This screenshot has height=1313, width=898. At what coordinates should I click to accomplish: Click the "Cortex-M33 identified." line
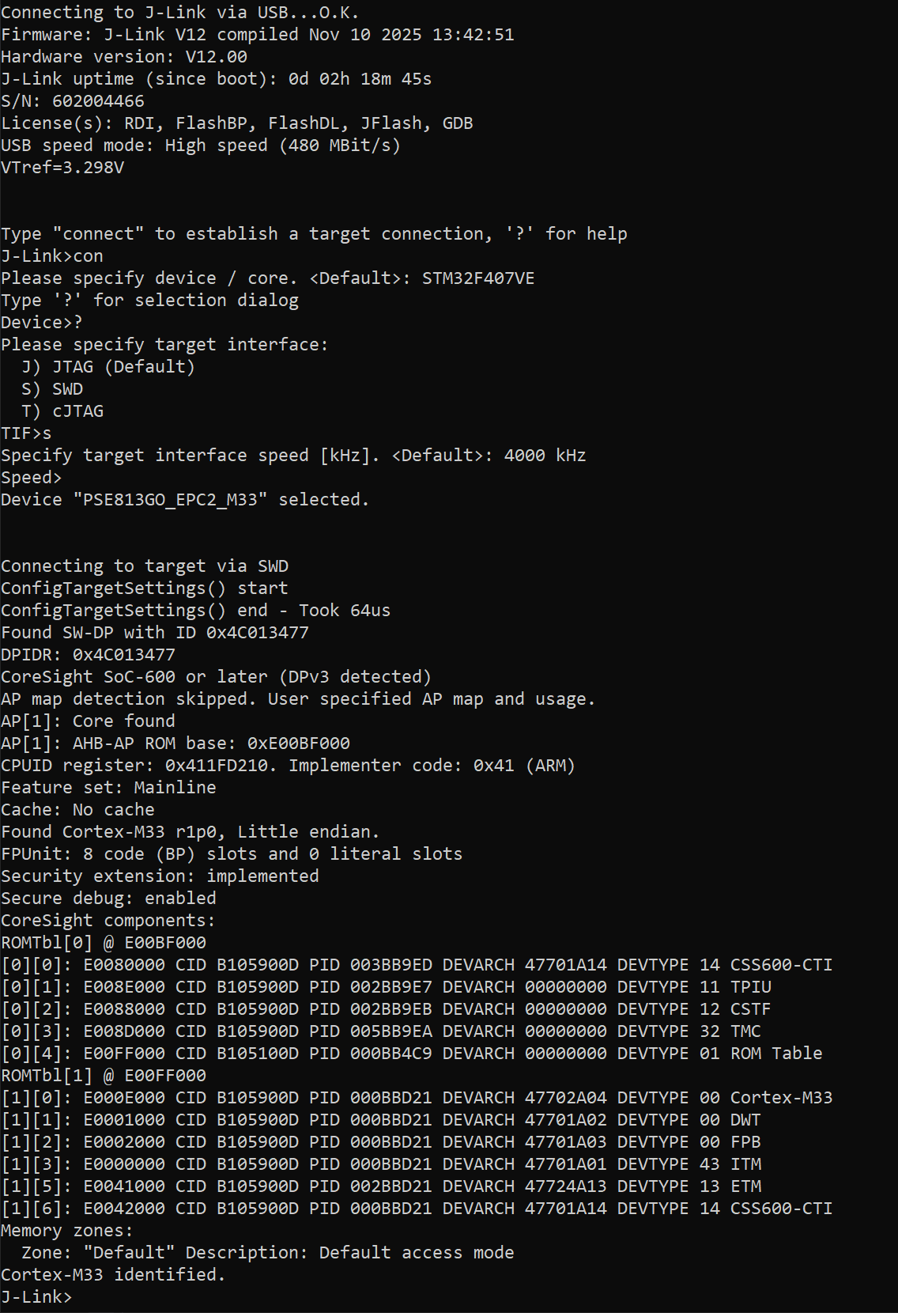coord(113,1274)
